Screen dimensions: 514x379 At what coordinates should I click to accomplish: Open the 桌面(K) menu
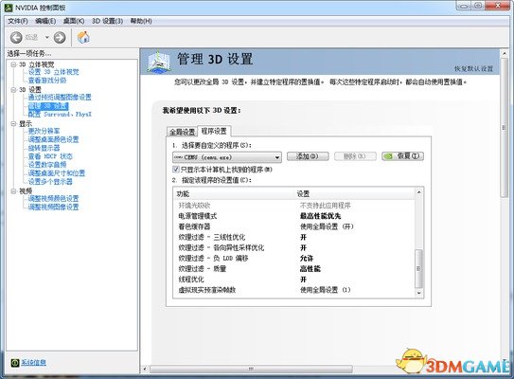[74, 21]
